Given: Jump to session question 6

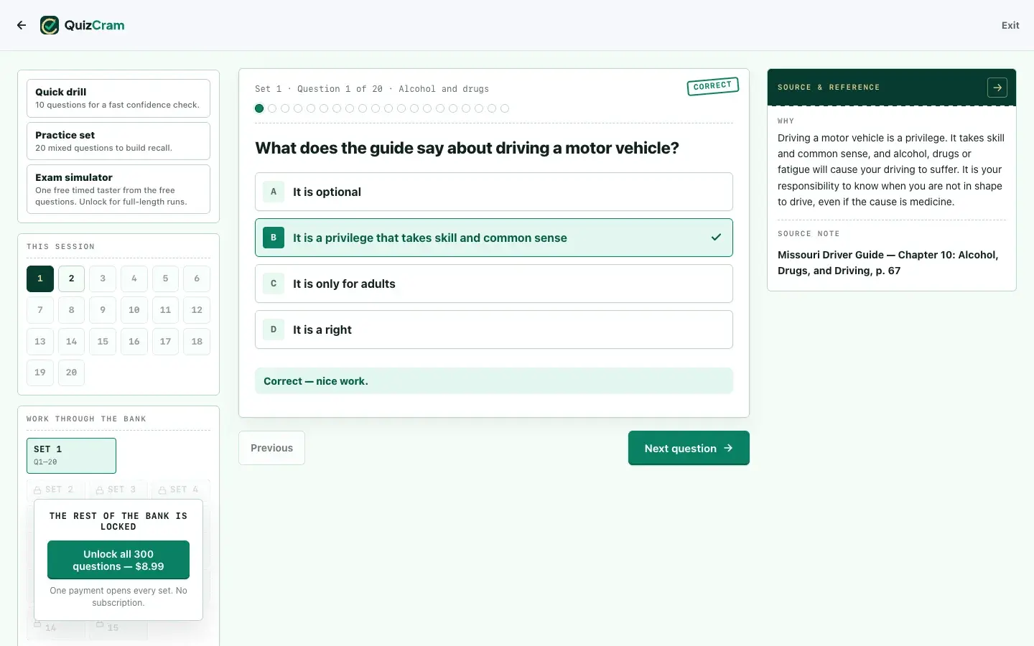Looking at the screenshot, I should click(x=197, y=278).
